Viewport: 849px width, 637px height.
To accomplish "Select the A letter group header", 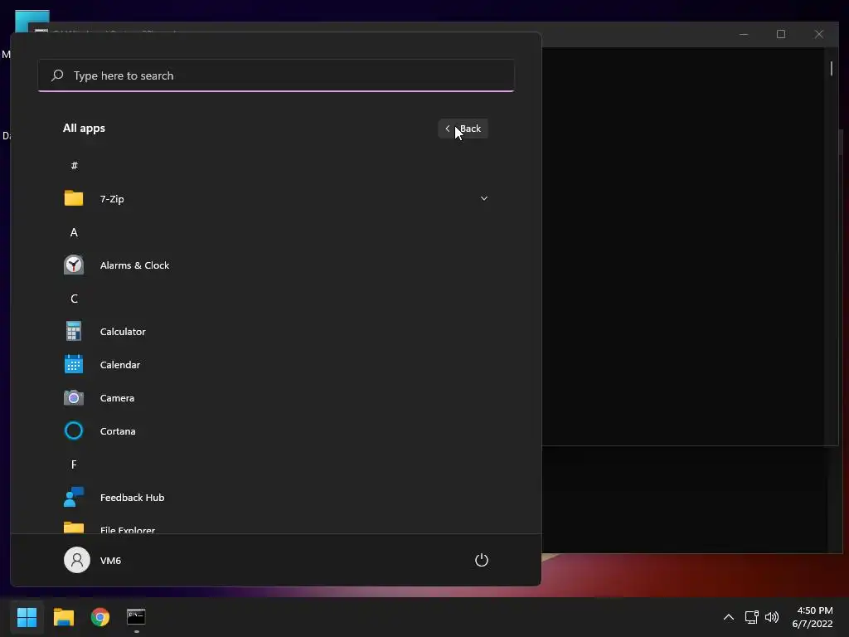I will [74, 232].
